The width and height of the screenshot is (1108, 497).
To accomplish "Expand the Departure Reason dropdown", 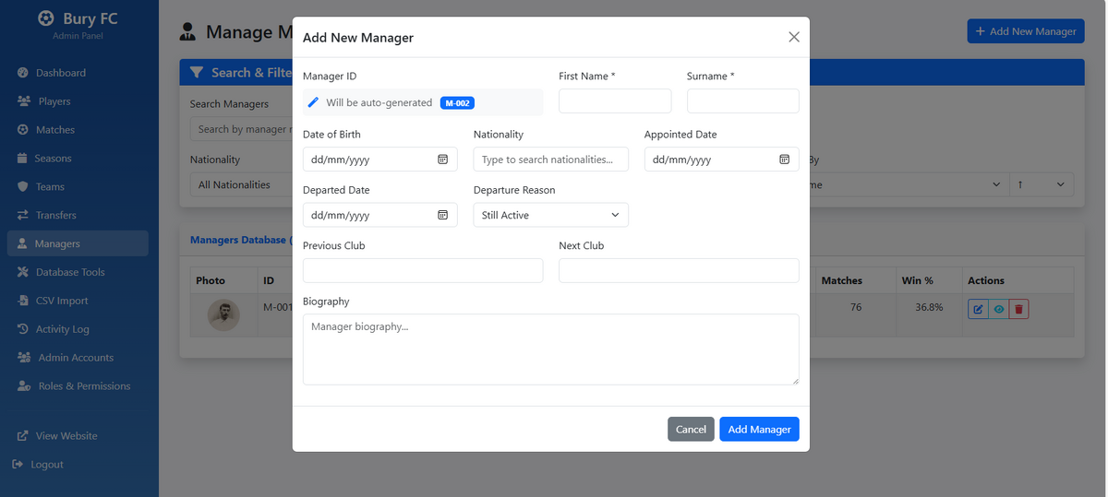I will pyautogui.click(x=551, y=215).
